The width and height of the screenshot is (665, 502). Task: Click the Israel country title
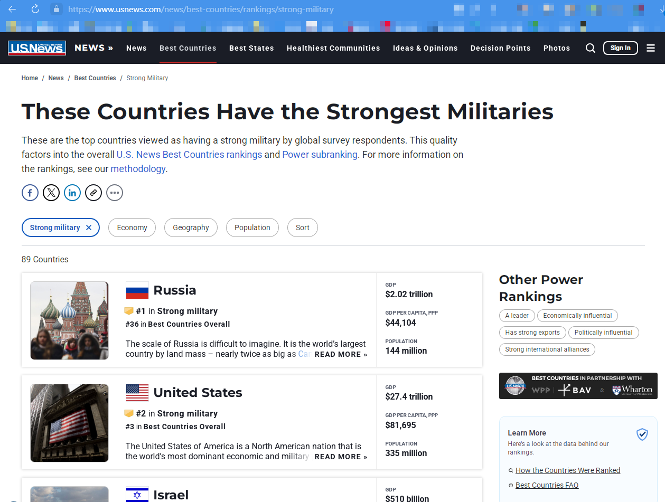click(171, 495)
